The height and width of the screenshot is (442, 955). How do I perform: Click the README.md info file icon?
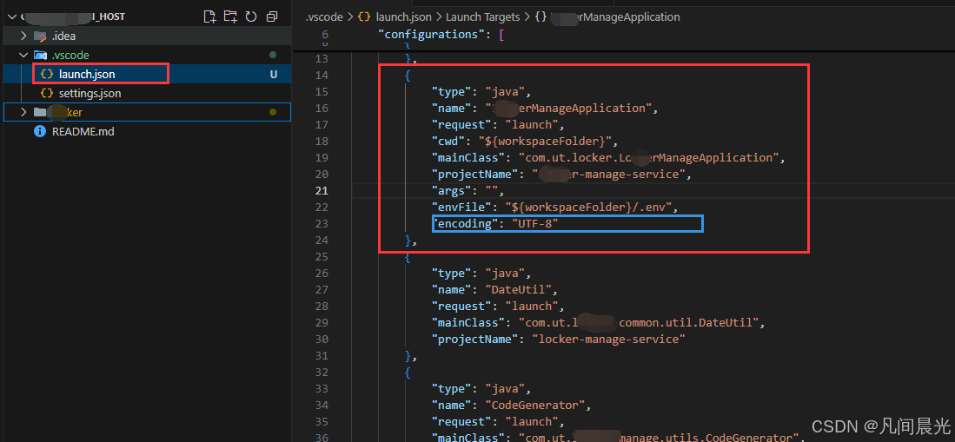pos(40,131)
